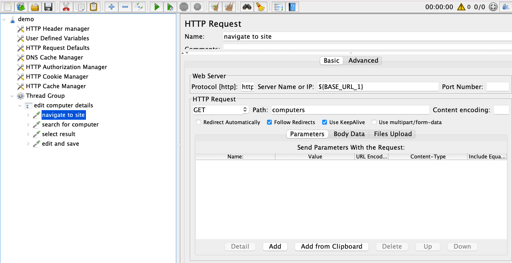The image size is (512, 263).
Task: Click the Name field containing navigate to site
Action: 367,37
